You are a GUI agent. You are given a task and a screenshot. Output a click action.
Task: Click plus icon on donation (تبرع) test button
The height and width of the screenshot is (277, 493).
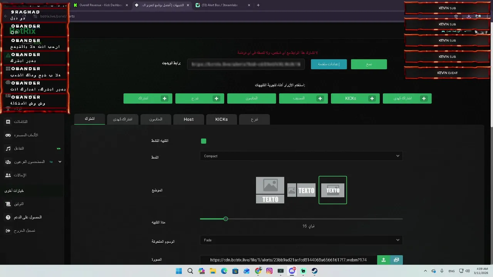pos(216,98)
